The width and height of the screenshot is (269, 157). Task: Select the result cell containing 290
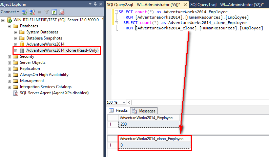tap(149, 124)
